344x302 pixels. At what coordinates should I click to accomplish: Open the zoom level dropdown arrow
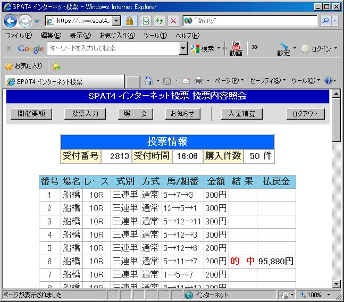[x=329, y=295]
